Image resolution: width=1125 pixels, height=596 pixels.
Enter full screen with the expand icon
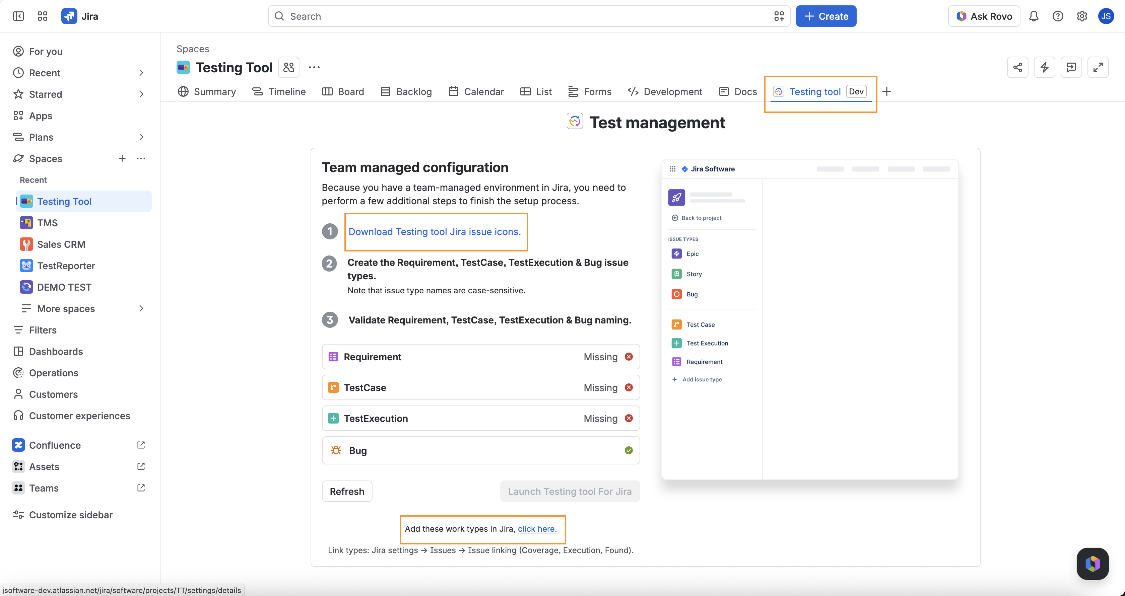pos(1098,67)
